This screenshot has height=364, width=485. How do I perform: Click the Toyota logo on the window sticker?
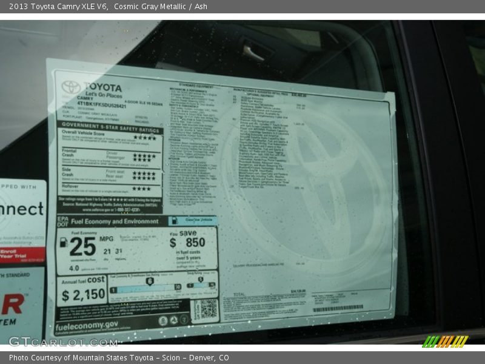tap(71, 87)
